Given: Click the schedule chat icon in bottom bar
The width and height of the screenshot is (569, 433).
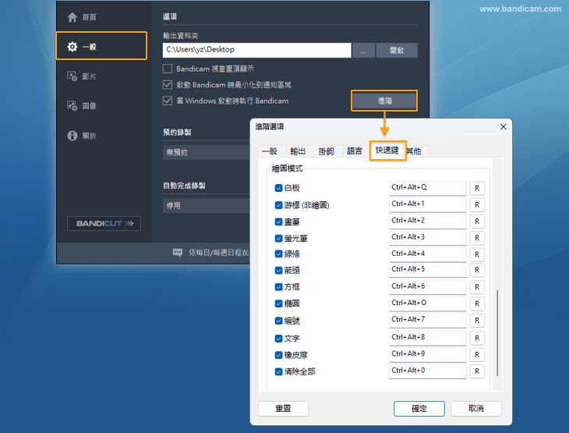Looking at the screenshot, I should (178, 253).
